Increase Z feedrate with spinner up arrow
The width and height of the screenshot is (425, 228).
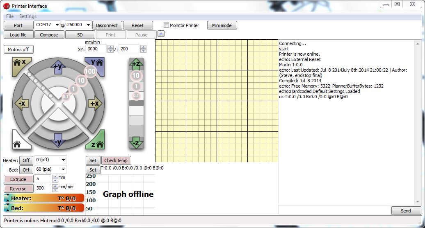pos(144,47)
